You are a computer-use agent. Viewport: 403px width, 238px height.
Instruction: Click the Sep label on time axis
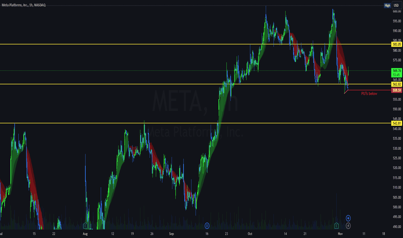click(171, 234)
